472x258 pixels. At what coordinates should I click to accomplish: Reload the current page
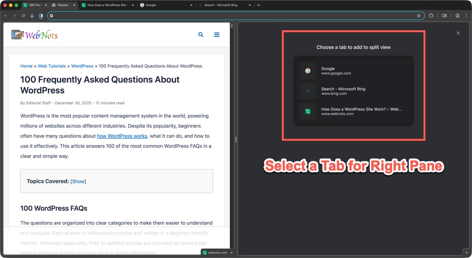point(23,16)
